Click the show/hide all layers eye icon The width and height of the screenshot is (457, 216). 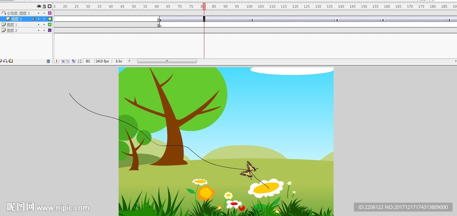coord(38,6)
